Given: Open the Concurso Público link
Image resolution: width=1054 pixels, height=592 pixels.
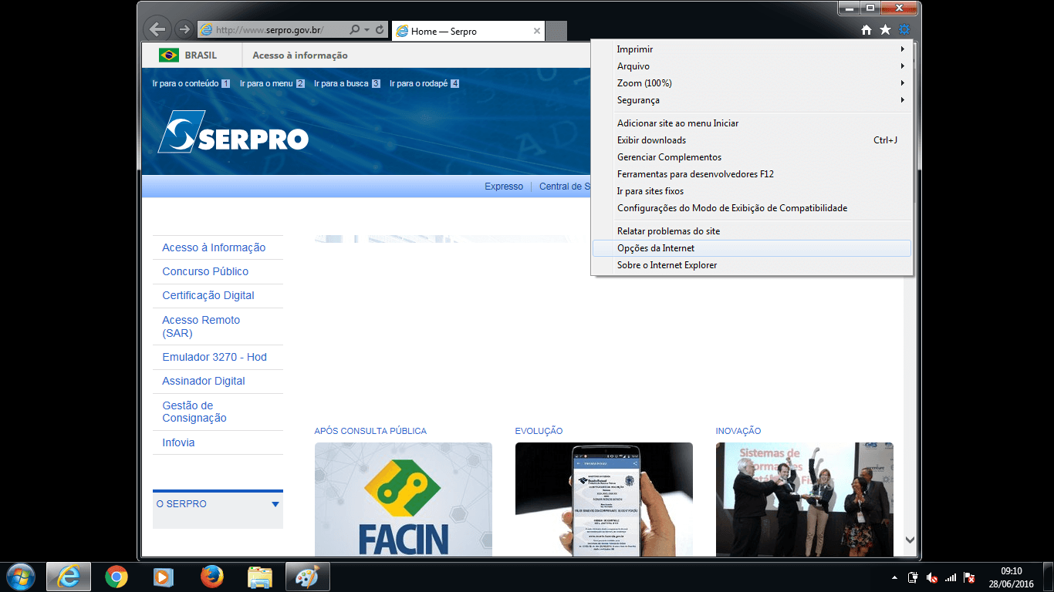Looking at the screenshot, I should pos(205,271).
